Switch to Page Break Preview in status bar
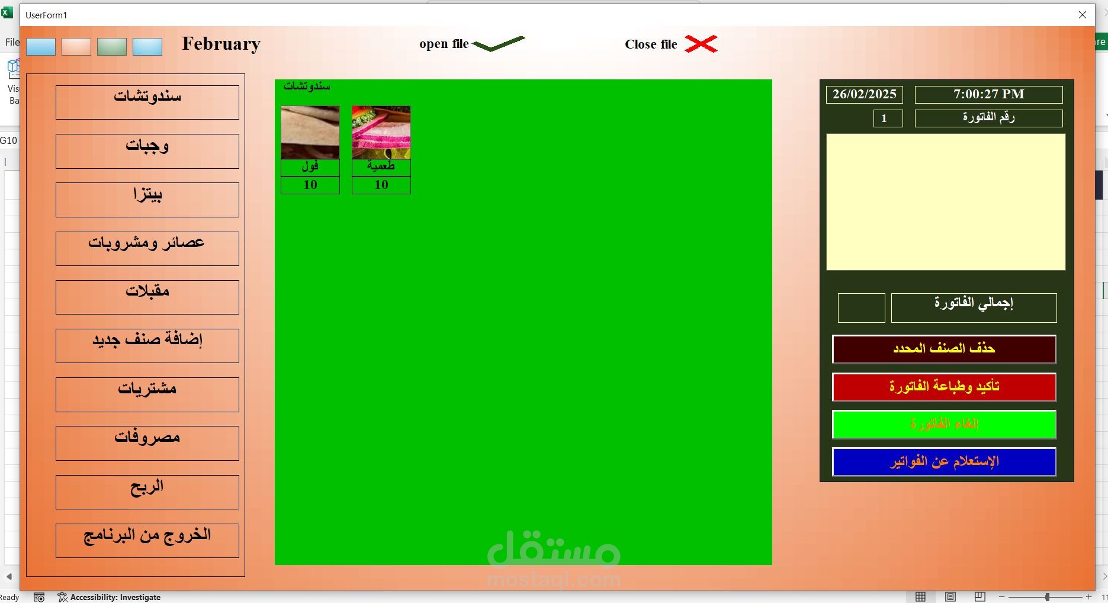This screenshot has width=1108, height=603. [980, 596]
